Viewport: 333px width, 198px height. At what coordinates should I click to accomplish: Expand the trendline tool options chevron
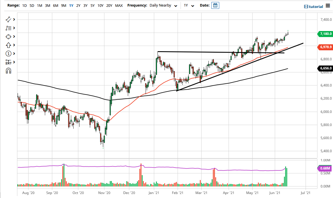[14, 19]
